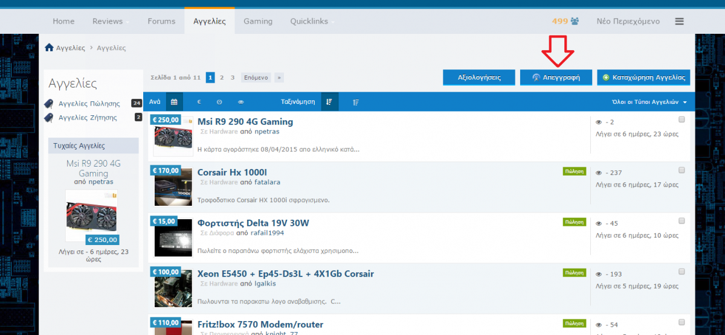725x335 pixels.
Task: Open the Msi R9 290 4G Gaming listing title
Action: (245, 122)
